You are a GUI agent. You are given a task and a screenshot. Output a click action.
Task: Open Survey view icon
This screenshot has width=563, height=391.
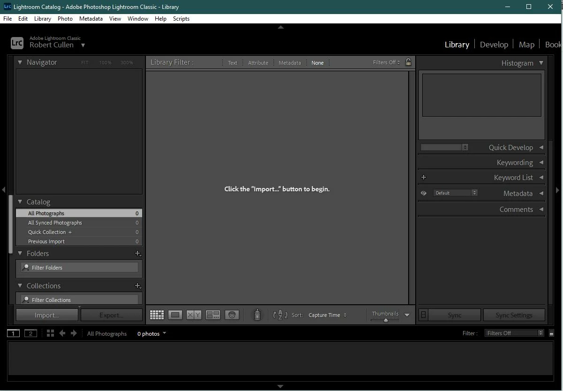pos(213,315)
